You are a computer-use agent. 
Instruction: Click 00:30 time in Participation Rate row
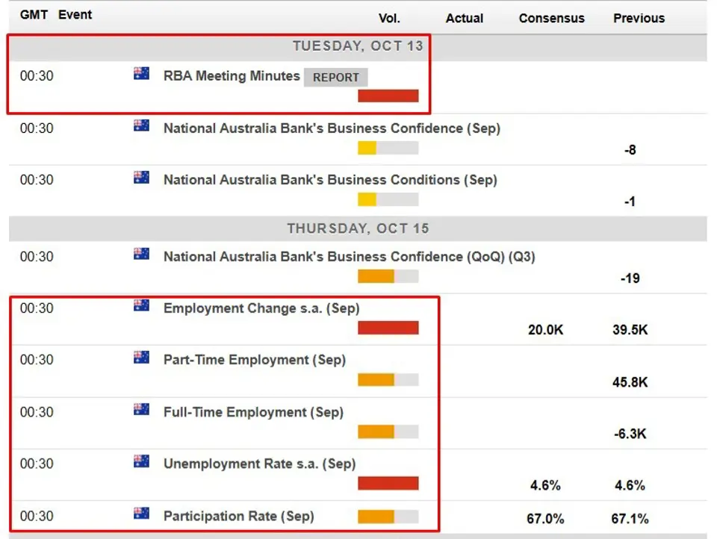pyautogui.click(x=37, y=517)
